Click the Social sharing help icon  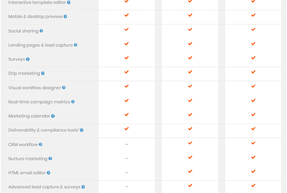click(x=41, y=31)
